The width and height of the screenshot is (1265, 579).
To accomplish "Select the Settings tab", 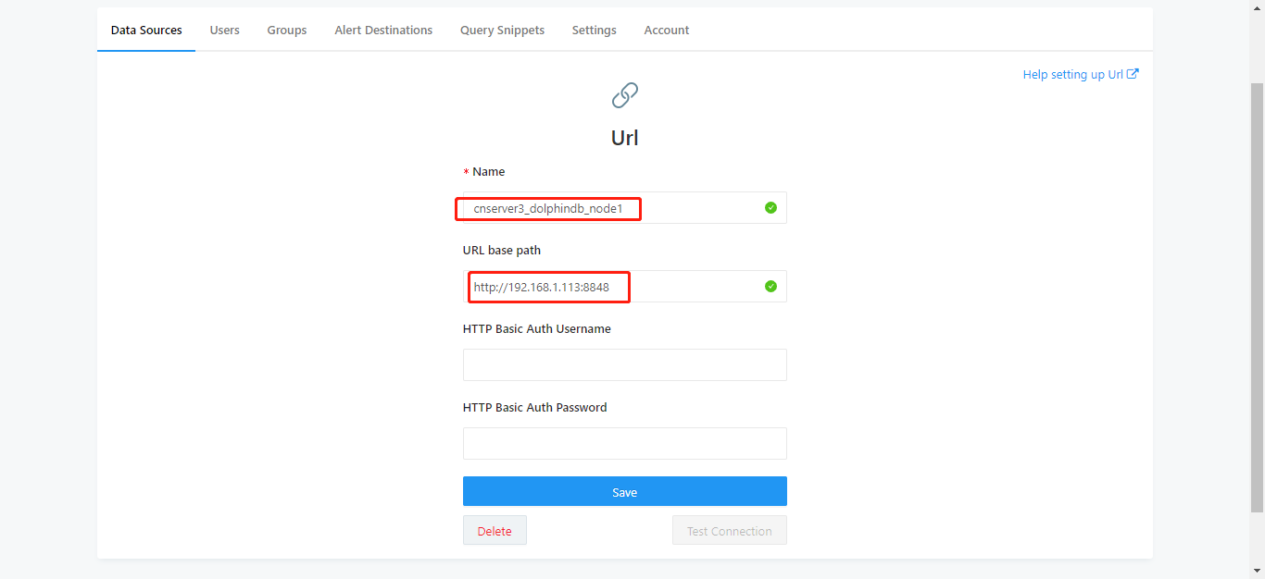I will pyautogui.click(x=594, y=31).
